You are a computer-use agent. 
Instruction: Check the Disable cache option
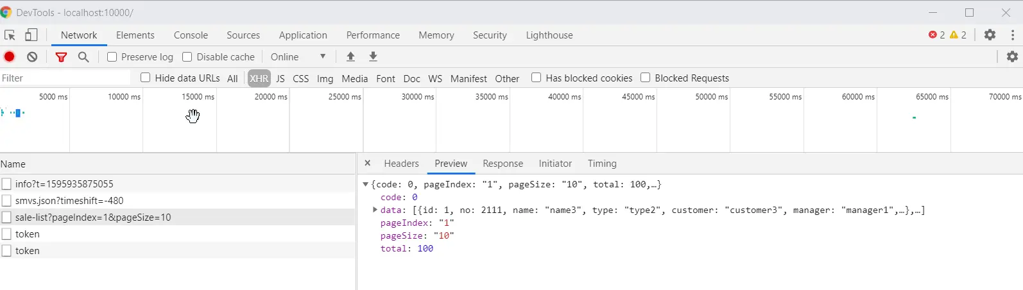click(x=187, y=56)
